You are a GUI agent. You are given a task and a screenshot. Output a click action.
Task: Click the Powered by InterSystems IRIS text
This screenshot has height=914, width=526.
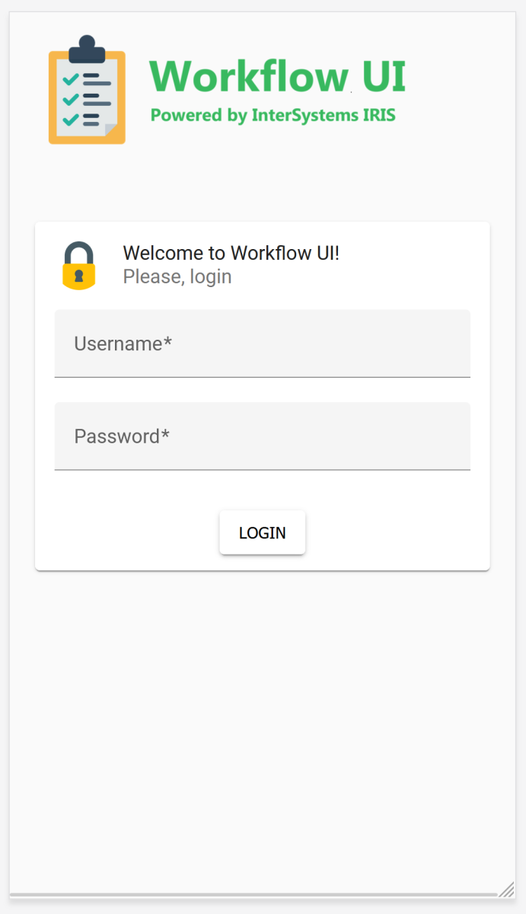point(273,116)
